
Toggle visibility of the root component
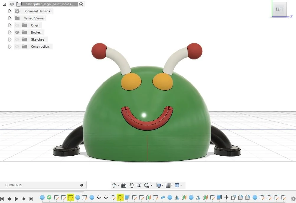tap(12, 4)
